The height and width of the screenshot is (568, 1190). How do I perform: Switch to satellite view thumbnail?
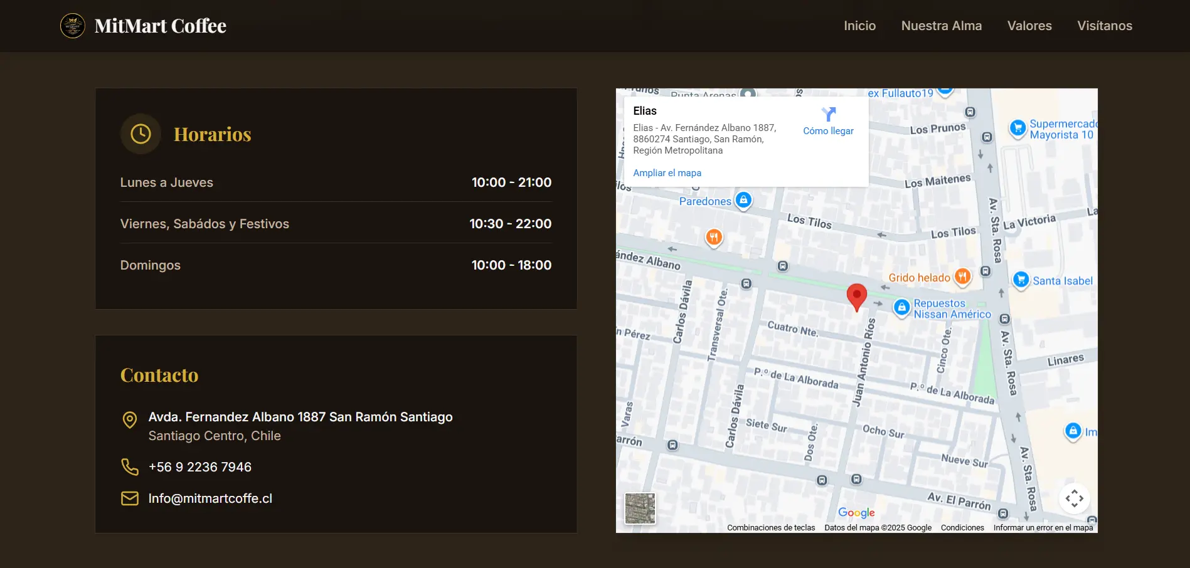[x=640, y=508]
